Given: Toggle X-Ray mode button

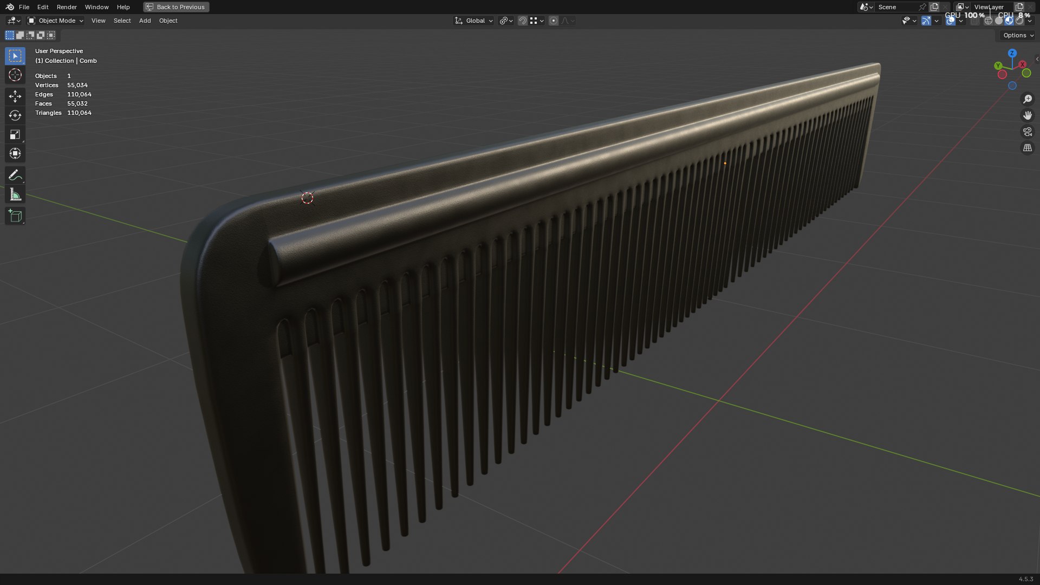Looking at the screenshot, I should (x=974, y=21).
